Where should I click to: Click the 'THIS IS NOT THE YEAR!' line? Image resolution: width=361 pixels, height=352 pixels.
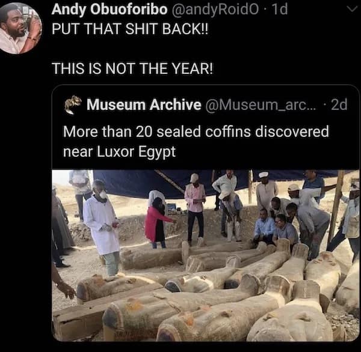point(132,68)
